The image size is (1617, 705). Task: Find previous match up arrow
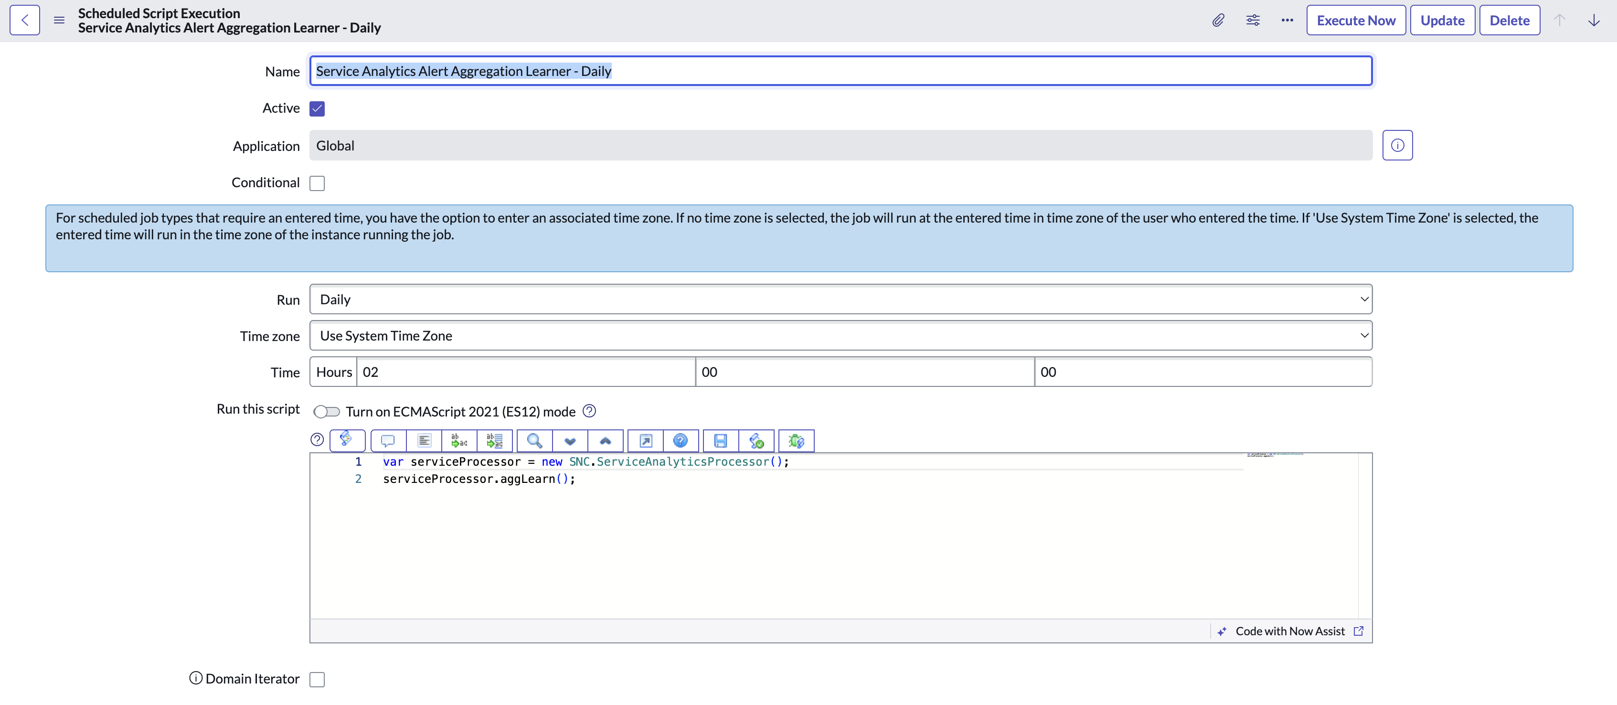click(605, 441)
